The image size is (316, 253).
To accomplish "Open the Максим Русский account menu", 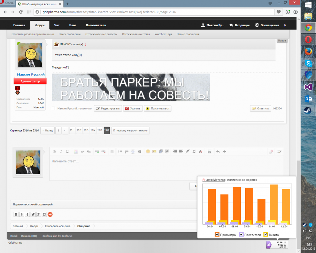I will [213, 25].
